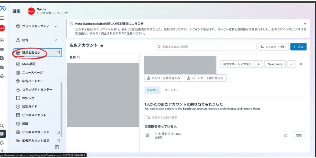This screenshot has width=316, height=158.
Task: Click 広告マネージャで開く button
Action: click(x=237, y=64)
